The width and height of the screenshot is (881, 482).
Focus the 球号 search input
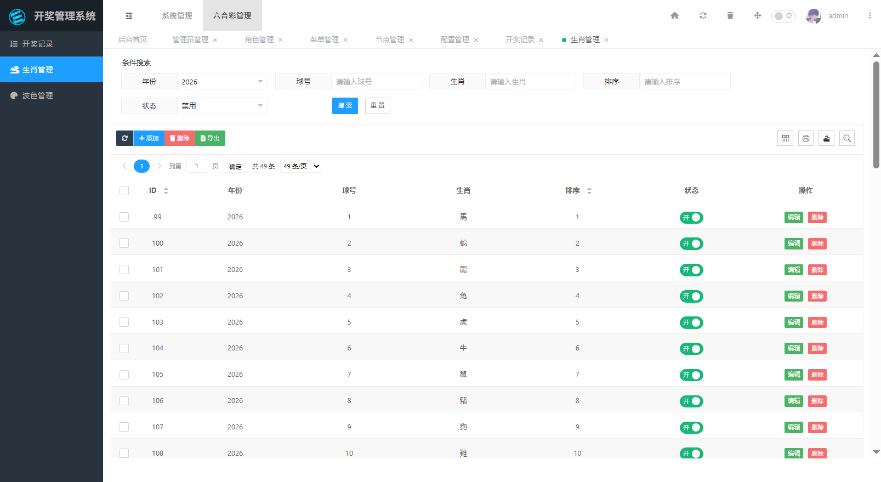[377, 82]
